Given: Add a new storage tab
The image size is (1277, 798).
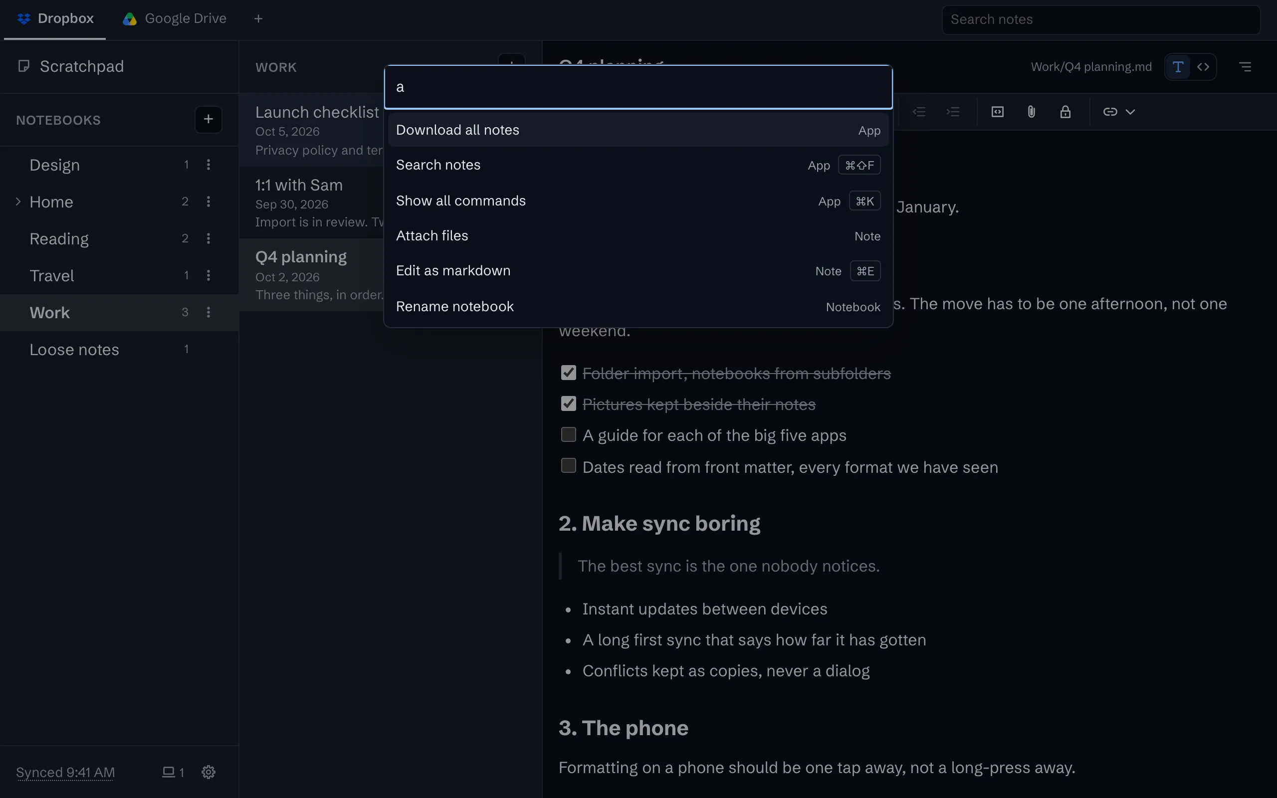Looking at the screenshot, I should 258,19.
